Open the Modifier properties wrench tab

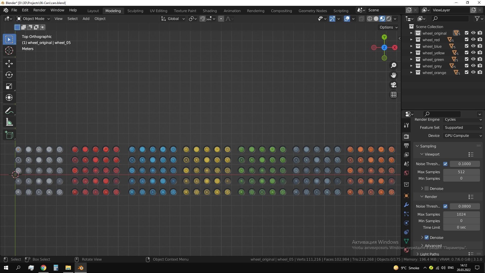[x=406, y=205]
